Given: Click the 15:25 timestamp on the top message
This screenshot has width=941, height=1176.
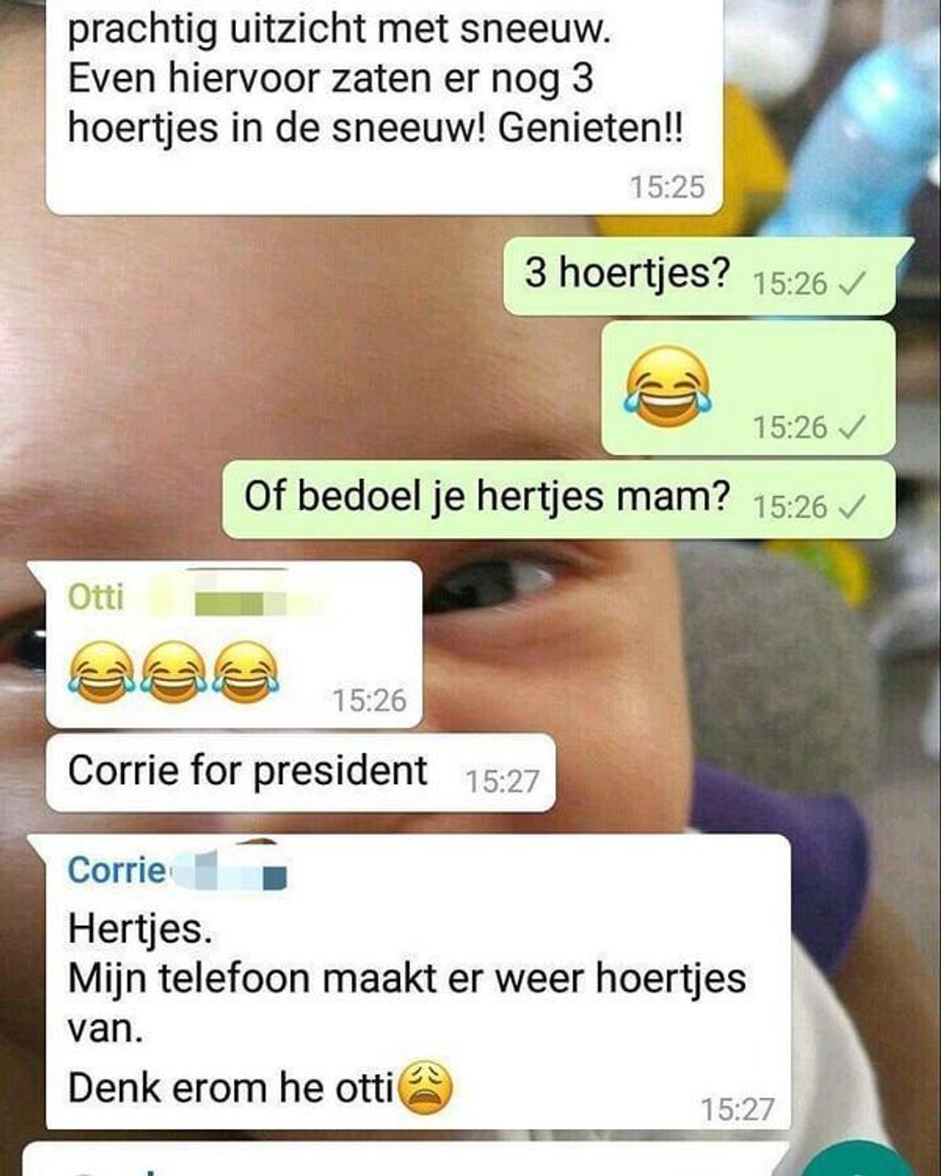Looking at the screenshot, I should coord(667,187).
